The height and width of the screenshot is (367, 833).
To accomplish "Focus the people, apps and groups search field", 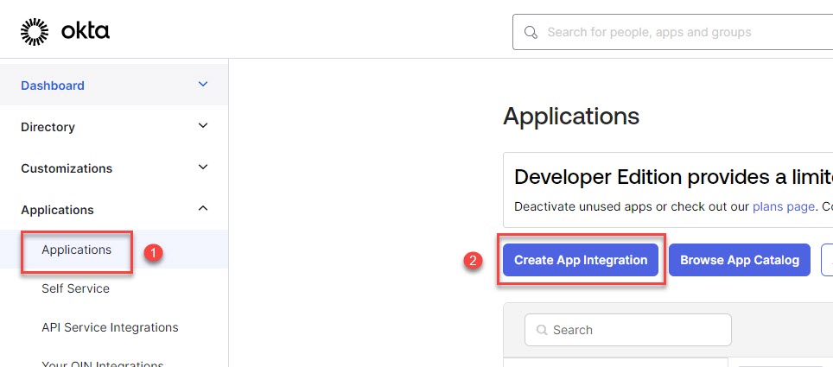I will [x=674, y=32].
